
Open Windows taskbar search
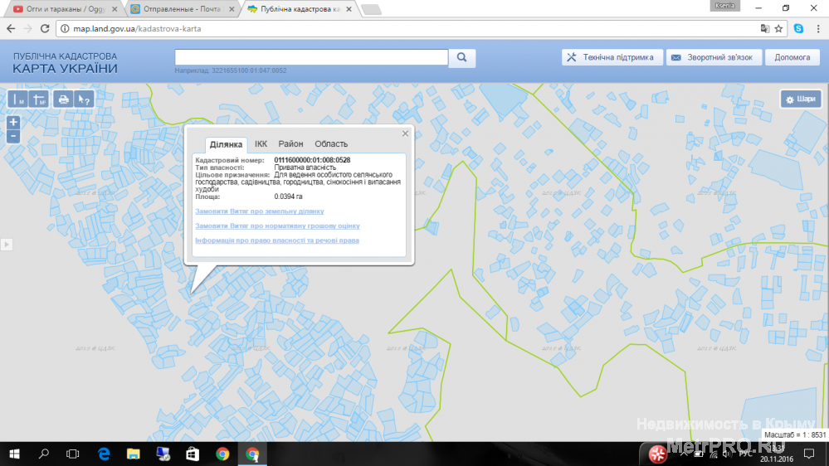pos(44,454)
